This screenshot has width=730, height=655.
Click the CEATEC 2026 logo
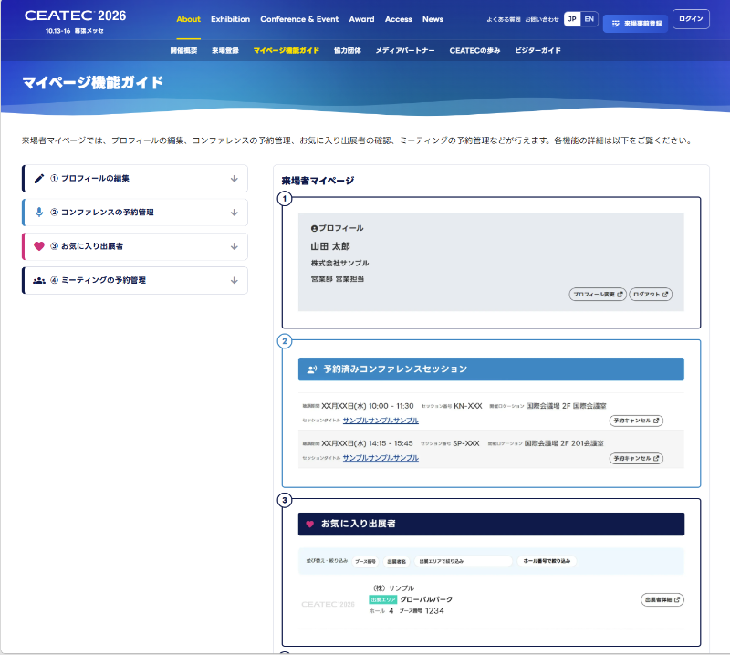point(75,16)
